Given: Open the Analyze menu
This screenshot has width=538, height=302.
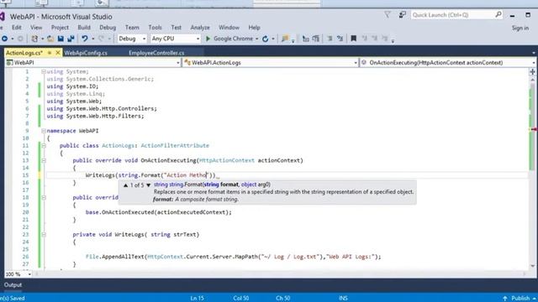Looking at the screenshot, I should (200, 28).
